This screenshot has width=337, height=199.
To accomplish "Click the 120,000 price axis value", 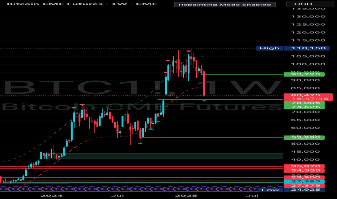I will pos(308,33).
